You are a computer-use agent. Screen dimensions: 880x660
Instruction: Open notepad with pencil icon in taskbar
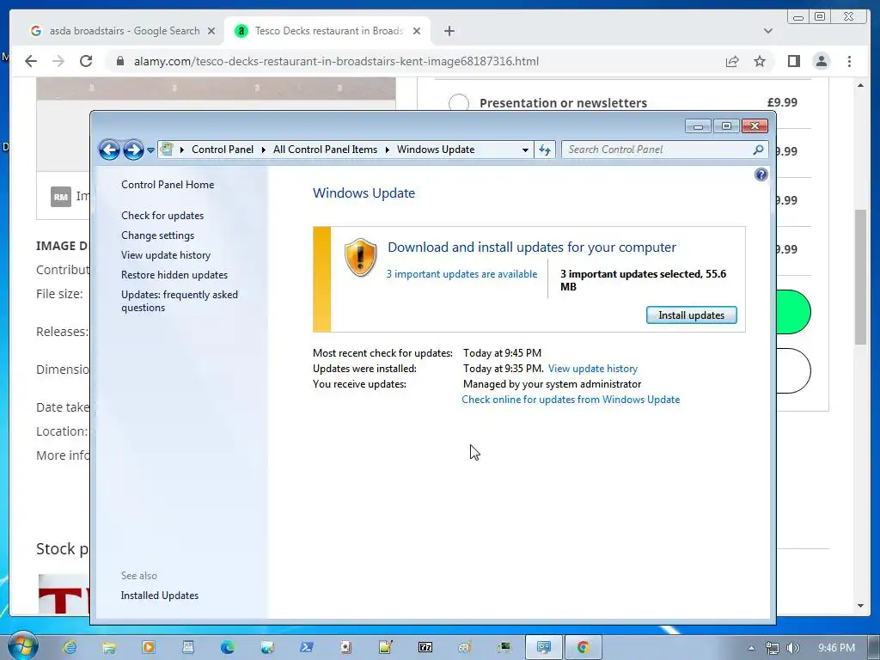point(386,647)
